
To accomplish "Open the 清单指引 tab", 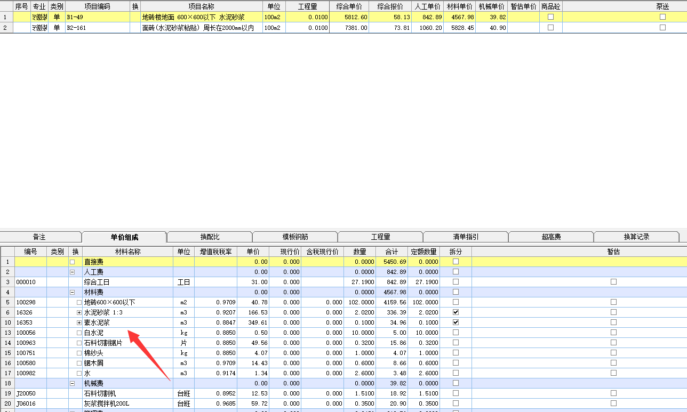I will 466,237.
